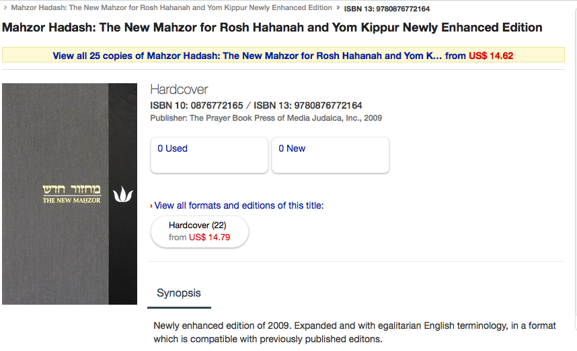Select the 0 New offers box
577x351 pixels.
[x=330, y=155]
